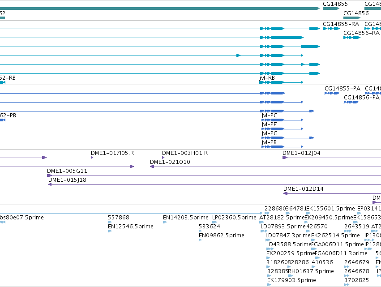Select the FGA006D11.5prime EST label
The width and height of the screenshot is (381, 287).
pyautogui.click(x=338, y=244)
